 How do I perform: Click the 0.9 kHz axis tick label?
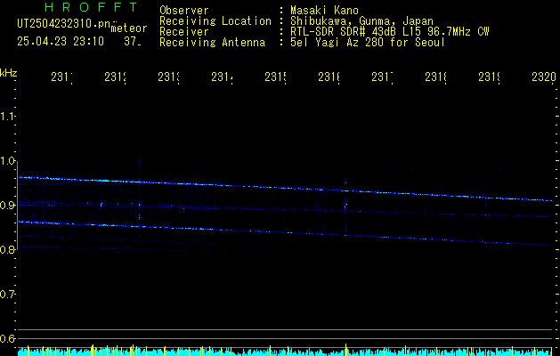7,206
